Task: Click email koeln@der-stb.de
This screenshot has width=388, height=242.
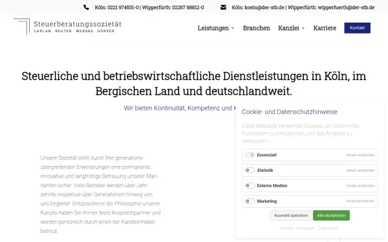Action: click(x=264, y=7)
